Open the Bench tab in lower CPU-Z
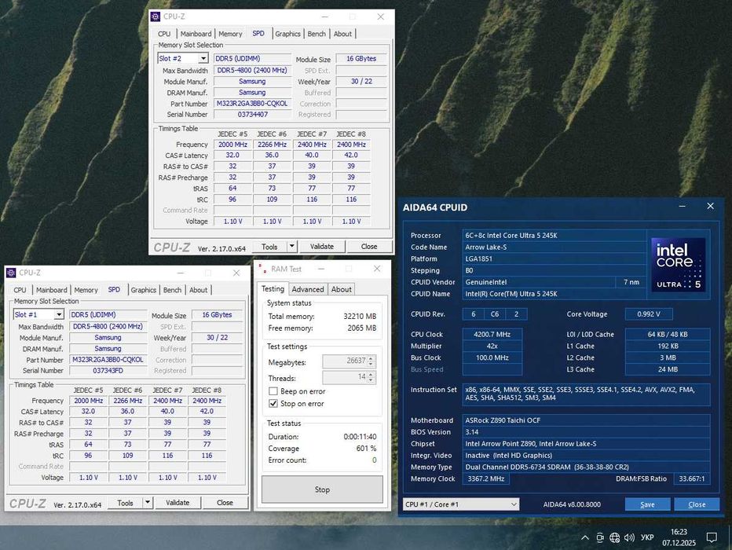Viewport: 732px width, 550px height. tap(172, 291)
